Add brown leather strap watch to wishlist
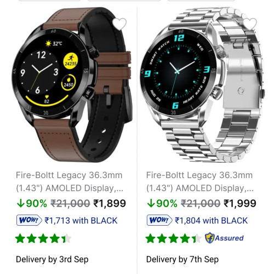 pyautogui.click(x=119, y=24)
